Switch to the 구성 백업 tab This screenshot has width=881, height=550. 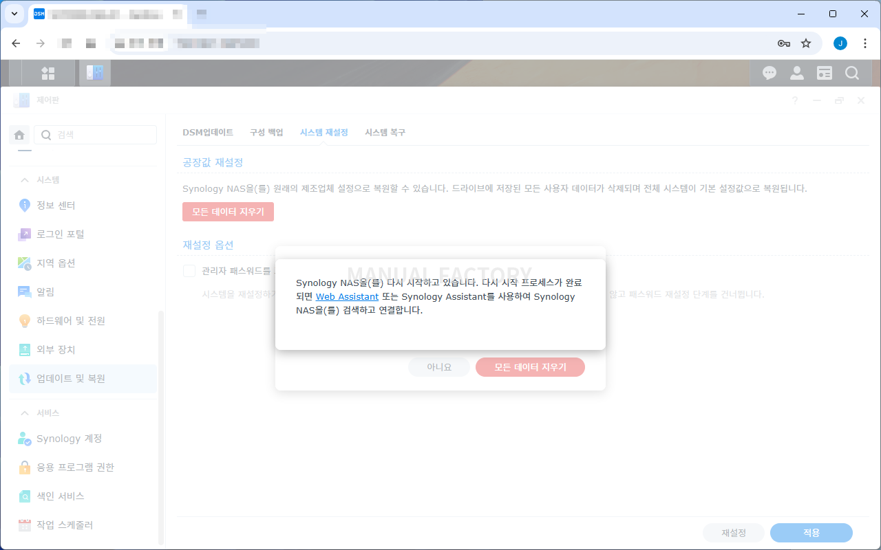click(x=266, y=132)
